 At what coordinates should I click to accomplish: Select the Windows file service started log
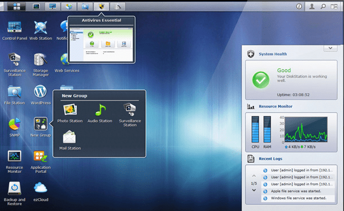click(x=298, y=198)
